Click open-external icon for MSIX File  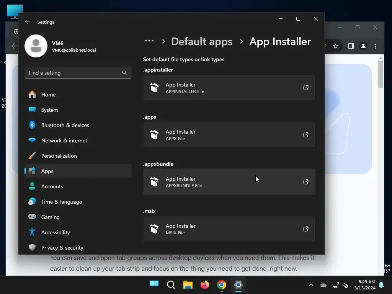point(306,229)
